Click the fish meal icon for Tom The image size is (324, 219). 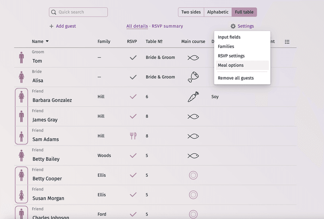[193, 57]
